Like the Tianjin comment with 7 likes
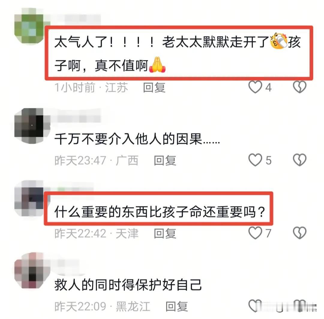This screenshot has height=319, width=324. click(255, 233)
